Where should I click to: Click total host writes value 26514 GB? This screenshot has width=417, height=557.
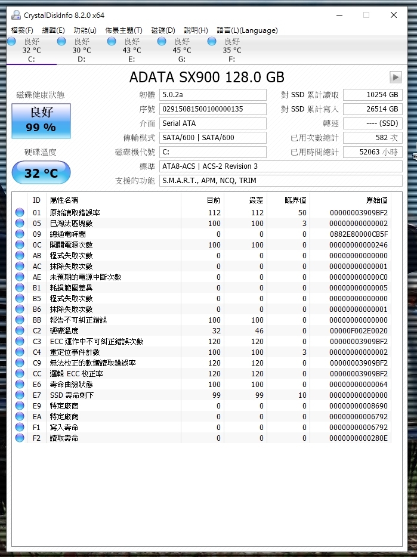click(x=373, y=109)
